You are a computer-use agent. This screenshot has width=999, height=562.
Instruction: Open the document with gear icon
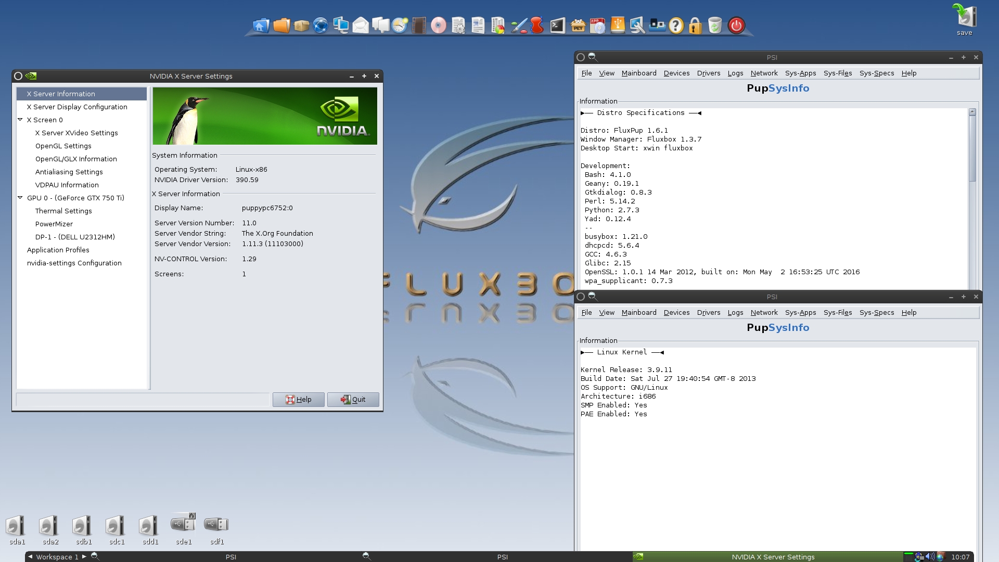point(458,25)
